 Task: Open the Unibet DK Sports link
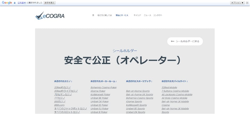pyautogui.click(x=136, y=112)
